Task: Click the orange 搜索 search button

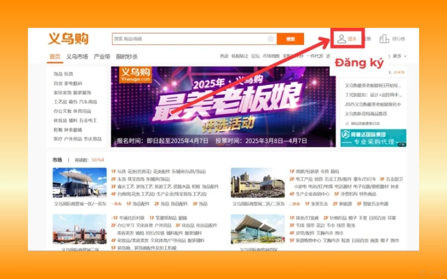Action: point(290,39)
